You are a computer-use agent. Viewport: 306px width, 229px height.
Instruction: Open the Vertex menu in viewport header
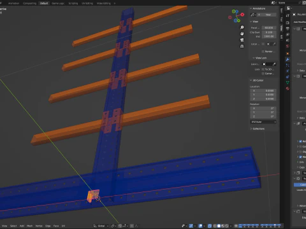(x=39, y=226)
